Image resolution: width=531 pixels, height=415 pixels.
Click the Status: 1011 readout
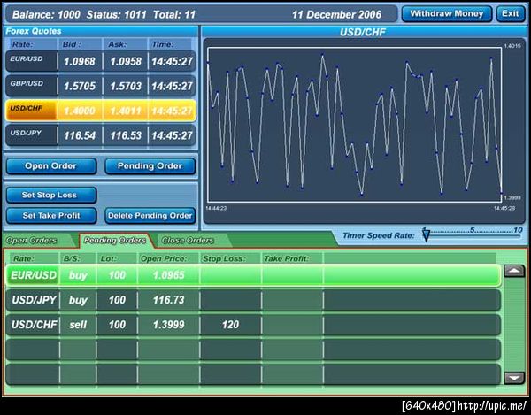click(x=116, y=14)
